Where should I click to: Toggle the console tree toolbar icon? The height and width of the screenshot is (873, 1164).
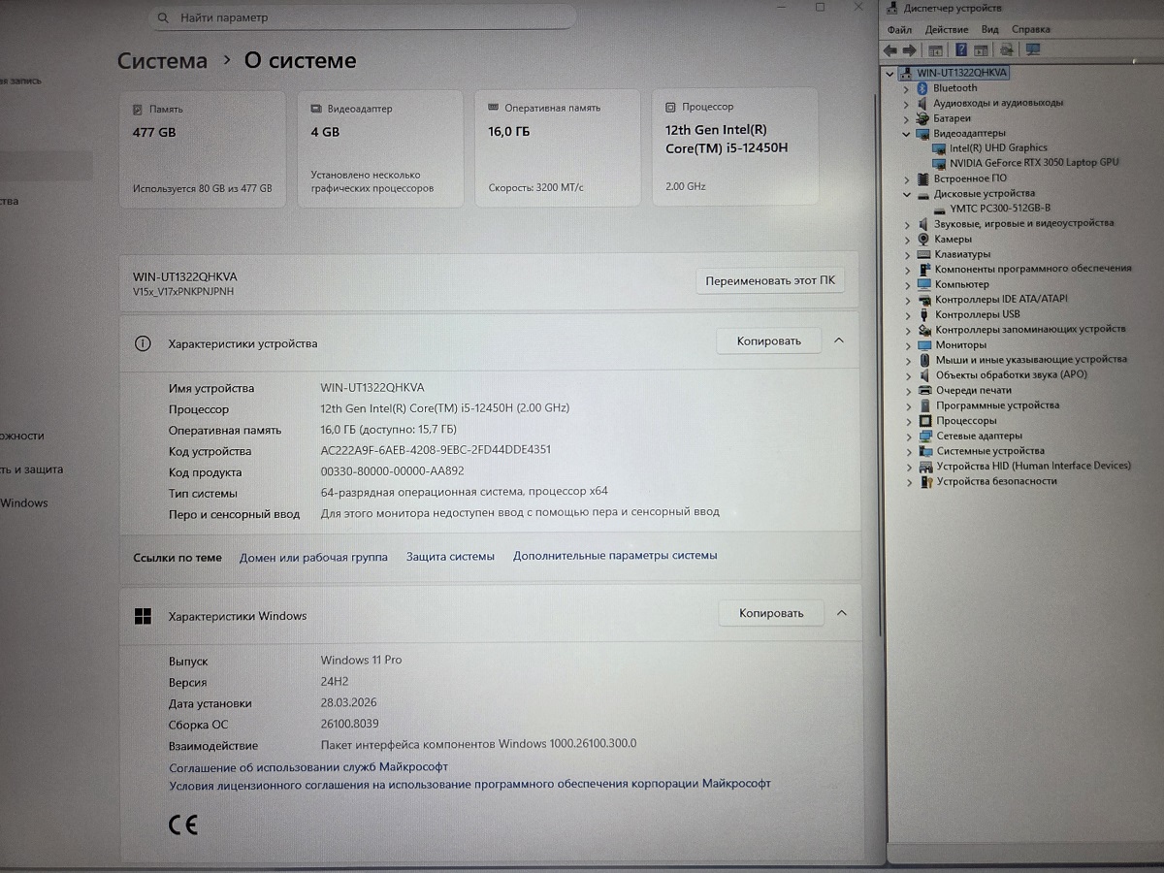[936, 49]
